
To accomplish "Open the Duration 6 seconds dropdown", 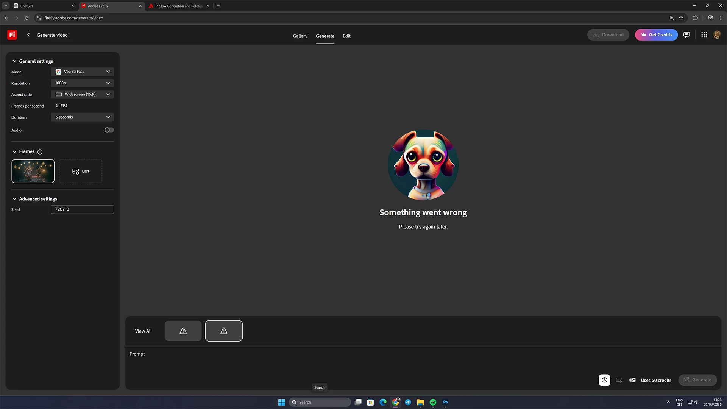I will click(x=82, y=117).
